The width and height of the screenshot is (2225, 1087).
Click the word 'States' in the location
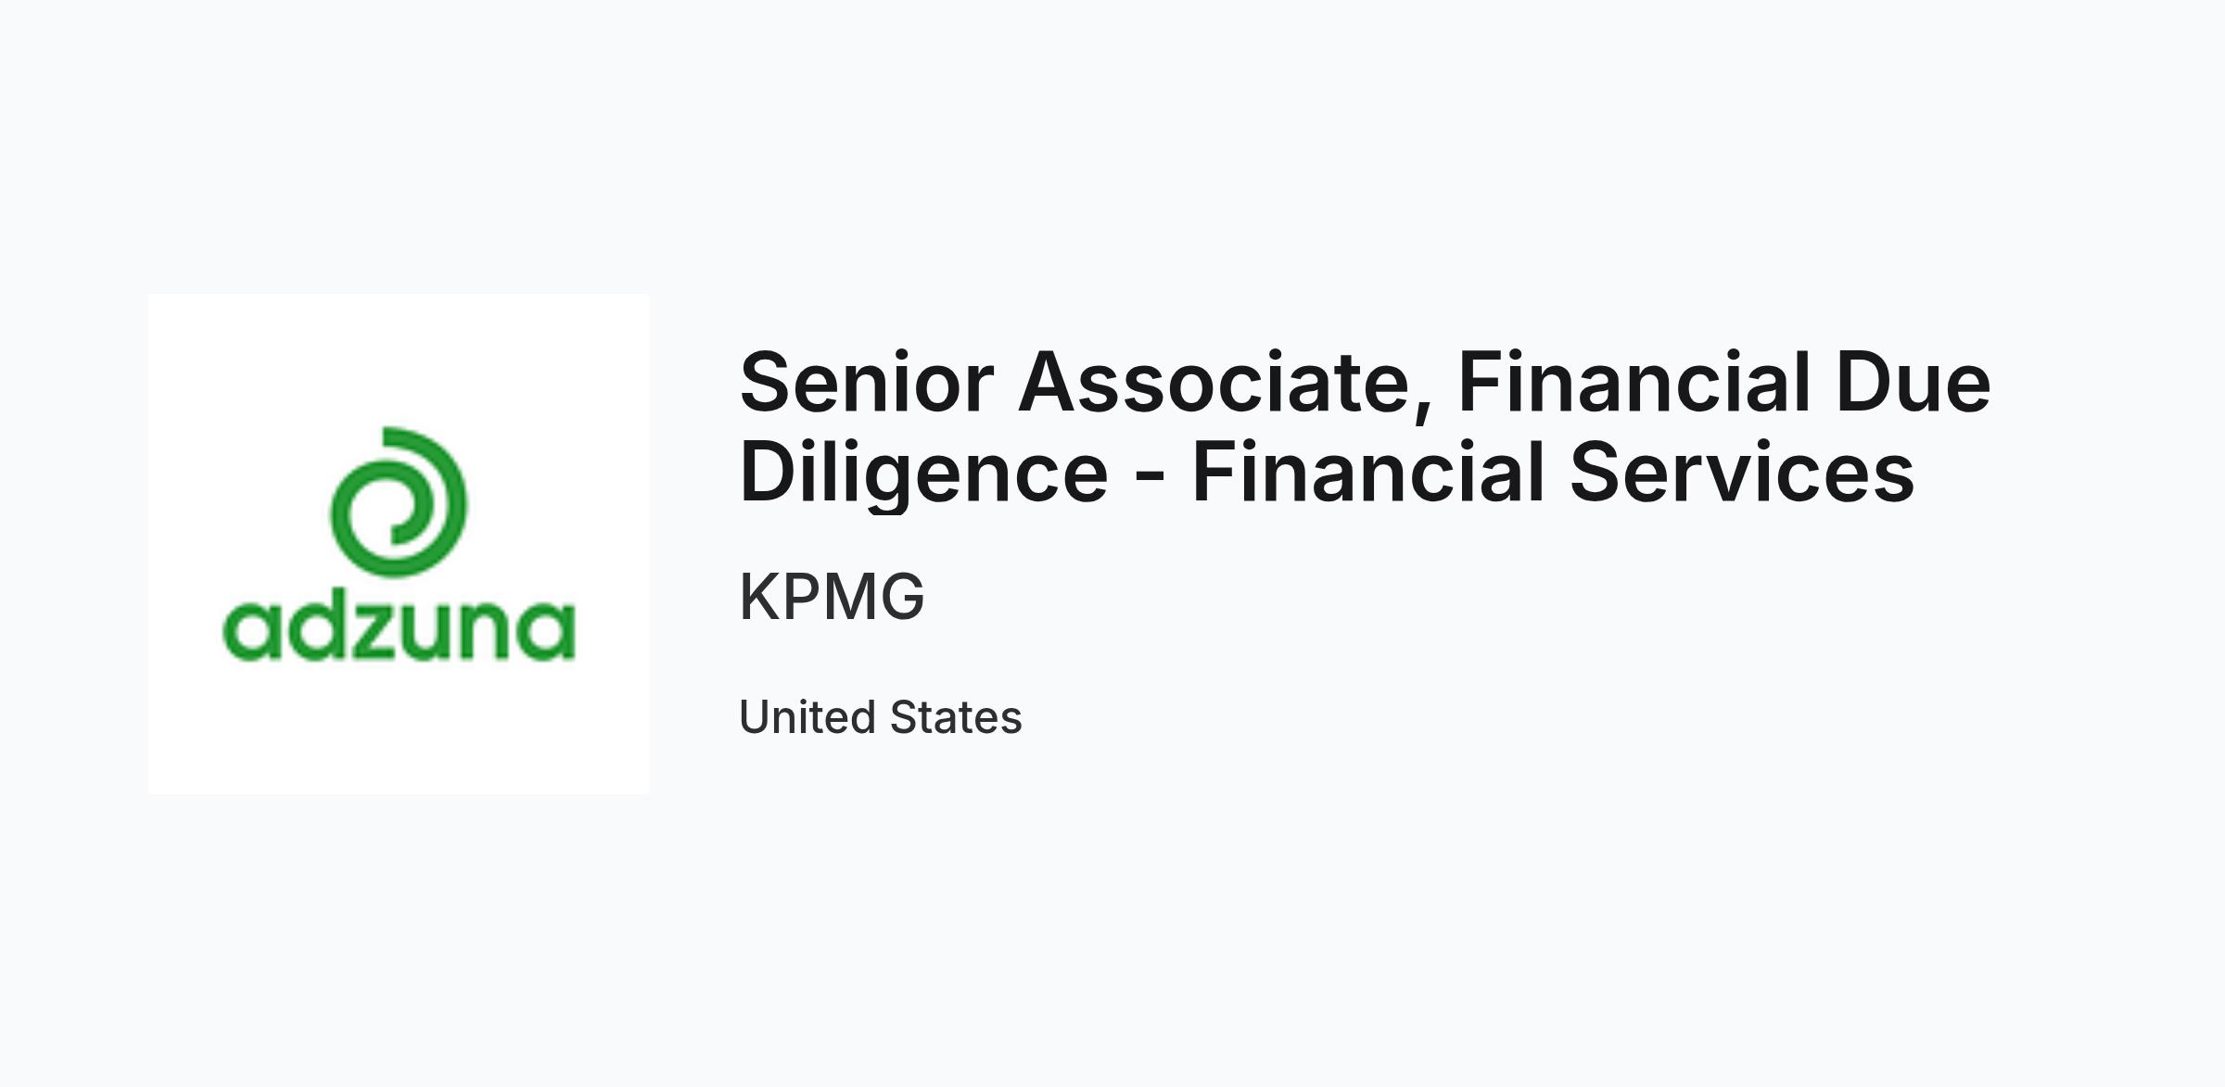coord(956,717)
